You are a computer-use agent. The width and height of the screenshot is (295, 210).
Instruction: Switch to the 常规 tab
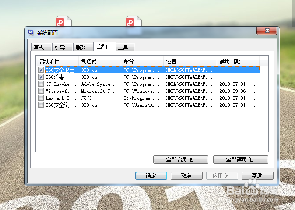click(x=42, y=47)
